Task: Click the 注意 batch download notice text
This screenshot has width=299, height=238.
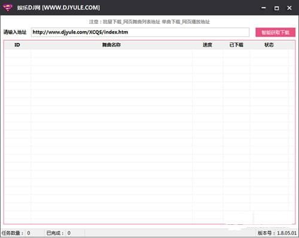Action: [149, 22]
